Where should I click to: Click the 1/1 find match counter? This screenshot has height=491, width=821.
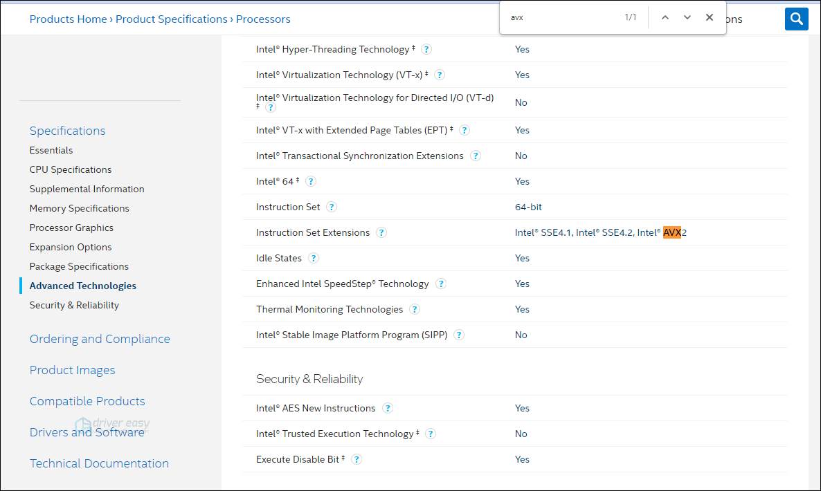(x=631, y=17)
